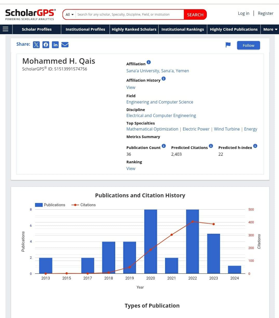Viewport: 279px width, 318px height.
Task: Open Highly Ranked Scholars tab
Action: pyautogui.click(x=134, y=29)
